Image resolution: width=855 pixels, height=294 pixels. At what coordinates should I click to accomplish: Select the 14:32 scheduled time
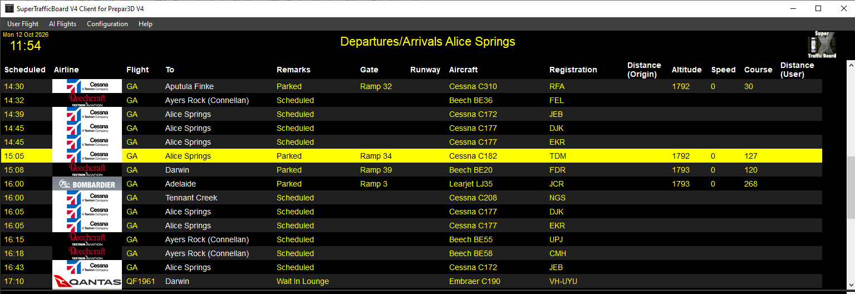(13, 100)
